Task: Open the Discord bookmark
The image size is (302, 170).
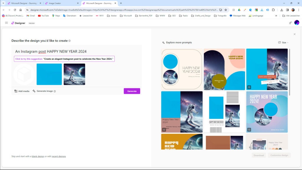Action: point(13,16)
